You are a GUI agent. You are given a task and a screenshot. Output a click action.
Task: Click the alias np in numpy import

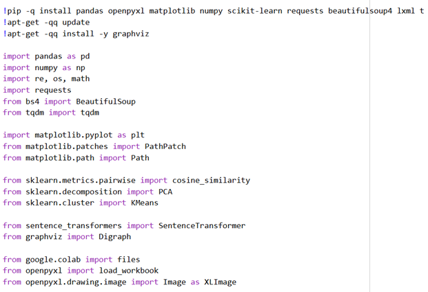[x=81, y=67]
